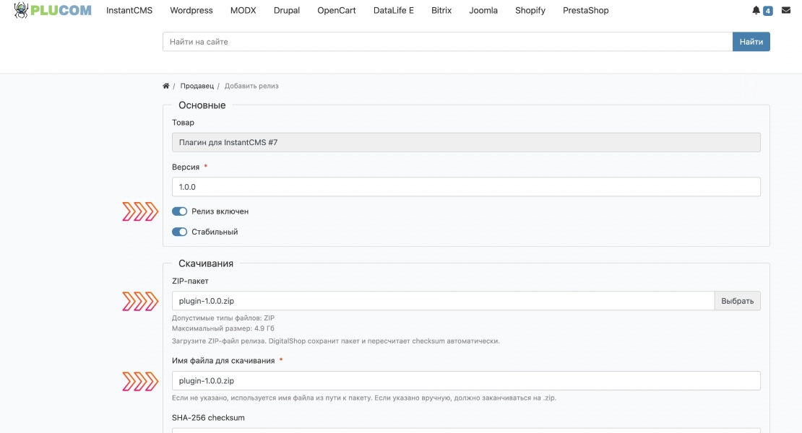Click the PLUCOM spider logo

click(x=53, y=10)
